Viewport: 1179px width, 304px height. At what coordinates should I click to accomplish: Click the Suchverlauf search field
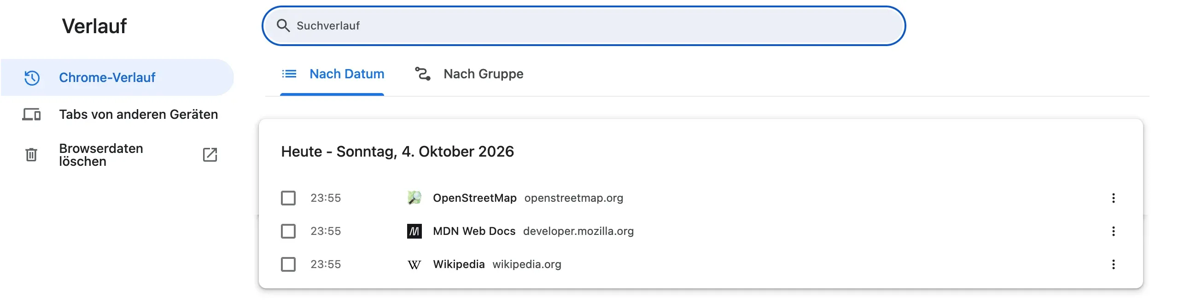(584, 26)
